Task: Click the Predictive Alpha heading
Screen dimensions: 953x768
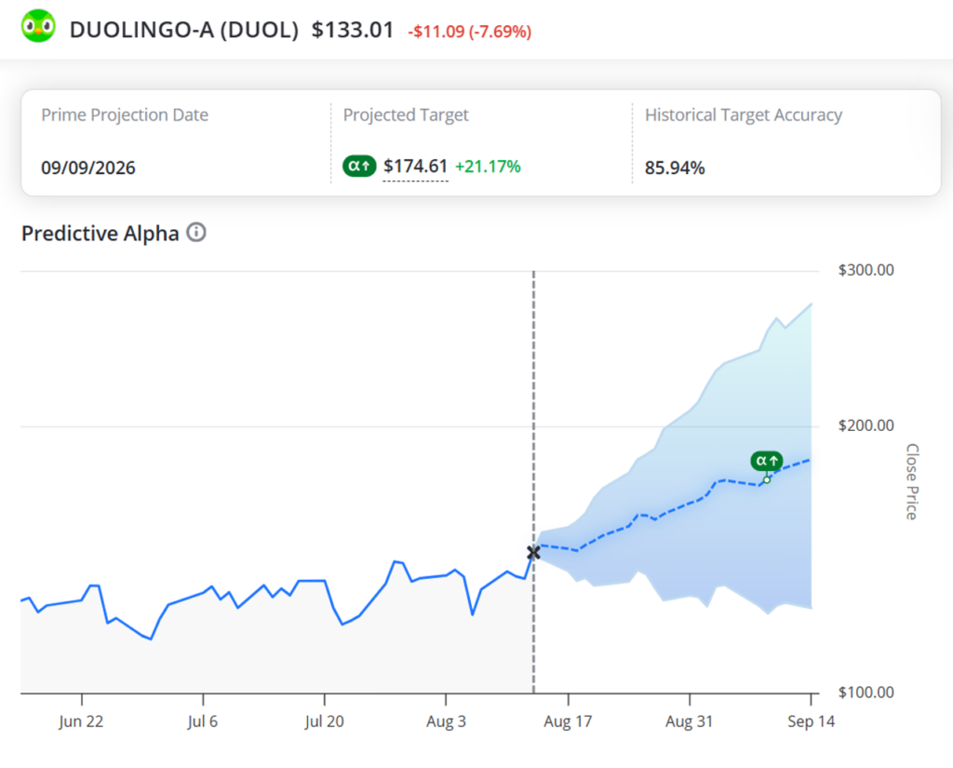Action: (101, 234)
